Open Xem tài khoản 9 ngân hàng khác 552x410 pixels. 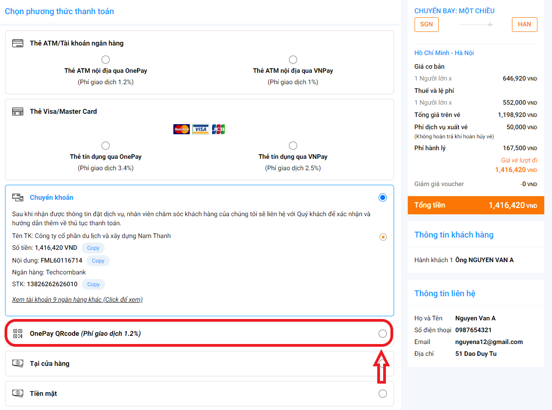pyautogui.click(x=77, y=299)
